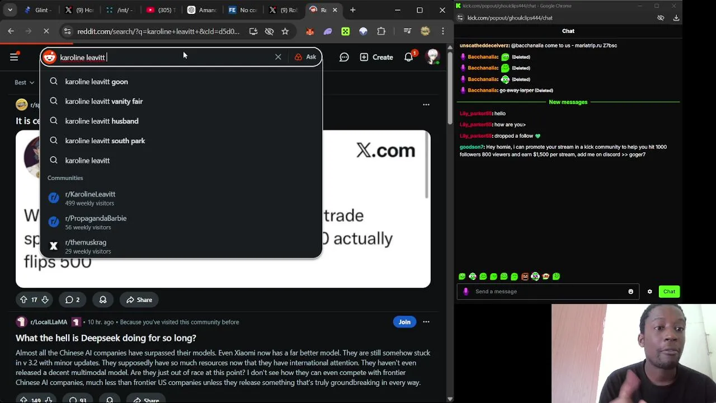Choose suggestion 'karoline leavitt vanity fair'

point(181,101)
